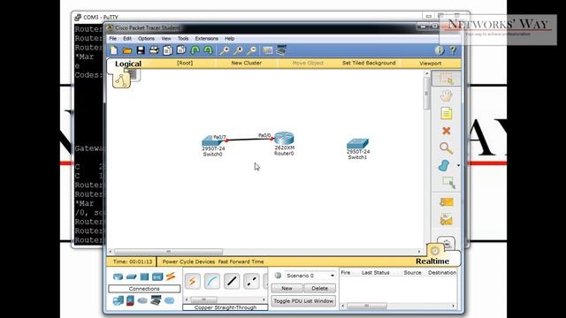Open a file with the folder icon
The image size is (566, 318).
[127, 51]
